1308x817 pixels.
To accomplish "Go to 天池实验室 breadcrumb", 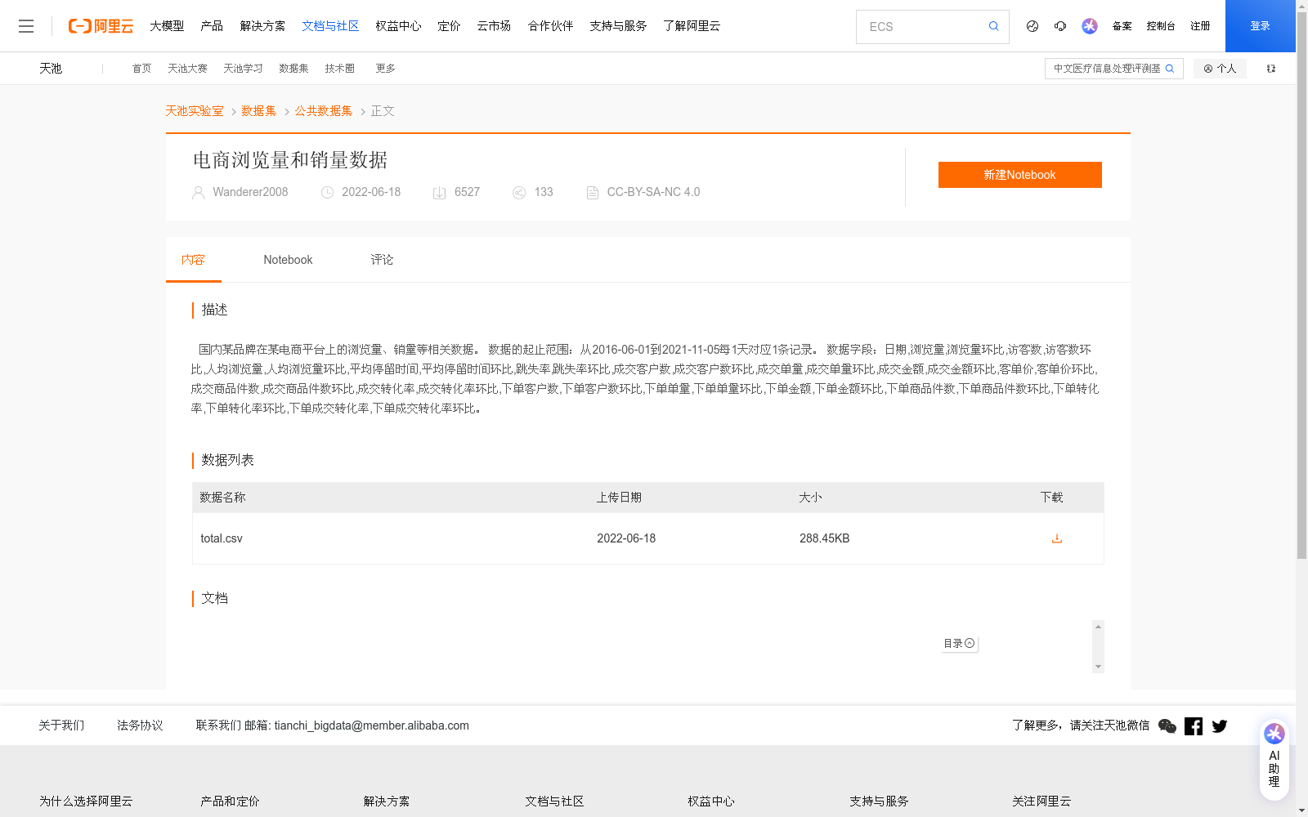I will click(x=195, y=111).
